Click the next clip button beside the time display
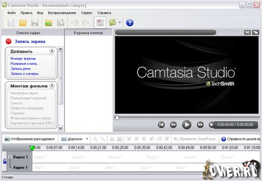The height and width of the screenshot is (181, 262). [211, 124]
